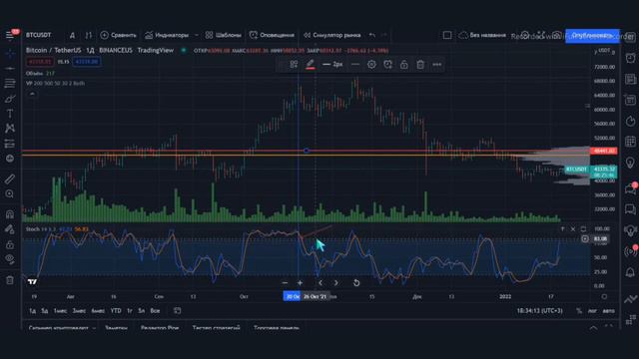Screen dimensions: 639x359
Task: Select the ruler measure tool
Action: (10, 179)
